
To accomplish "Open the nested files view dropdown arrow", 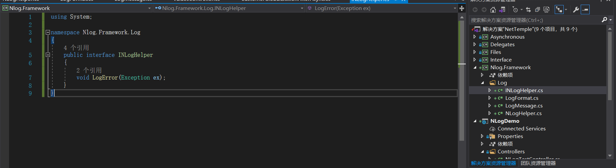I will [x=566, y=10].
